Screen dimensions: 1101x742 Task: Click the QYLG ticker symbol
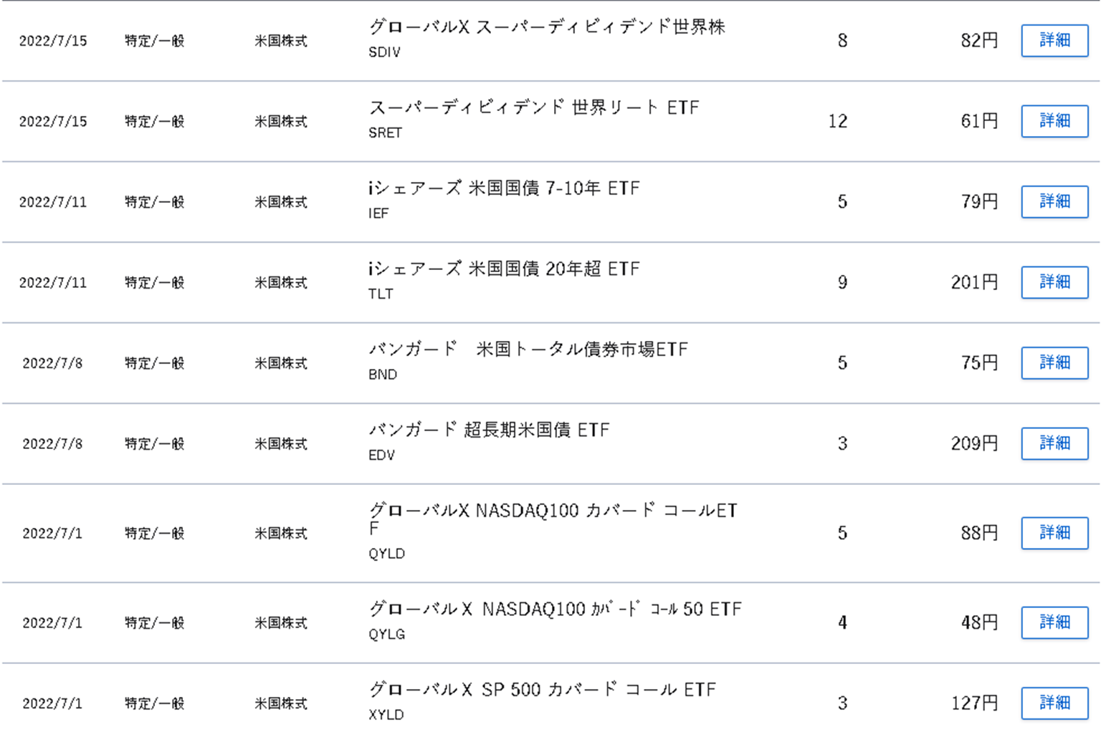tap(386, 635)
